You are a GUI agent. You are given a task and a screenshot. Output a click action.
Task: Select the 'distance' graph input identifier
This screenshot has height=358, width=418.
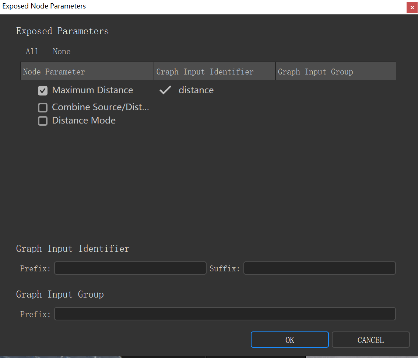(196, 90)
